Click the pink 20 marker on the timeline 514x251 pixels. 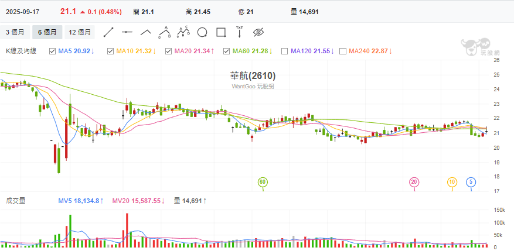(x=414, y=183)
